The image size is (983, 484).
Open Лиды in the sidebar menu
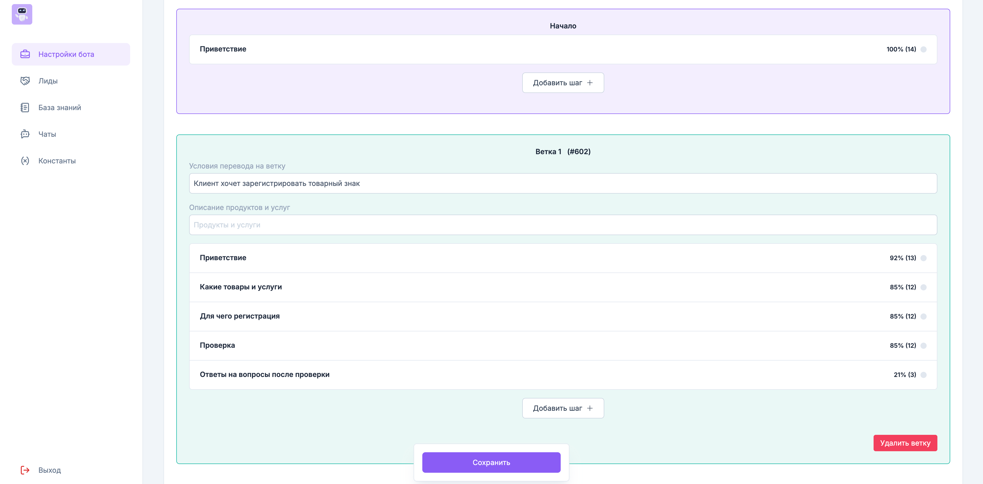click(48, 81)
